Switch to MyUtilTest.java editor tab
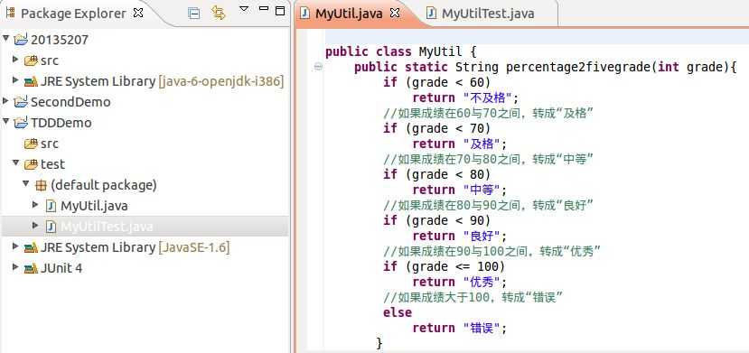 pyautogui.click(x=488, y=14)
